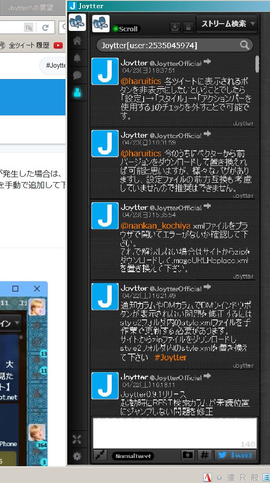Screen dimensions: 270x483
Task: Click reply arrow on the 16:18:11 tweet
Action: 207,376
